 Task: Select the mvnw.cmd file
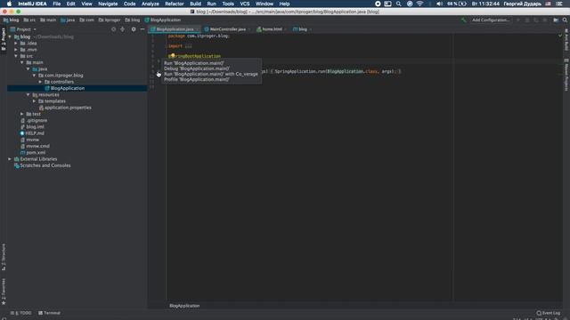click(37, 146)
